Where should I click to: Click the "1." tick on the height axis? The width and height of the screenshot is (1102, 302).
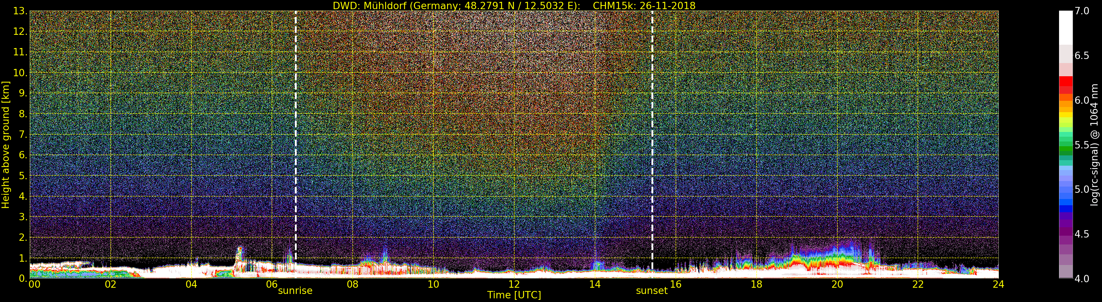[23, 258]
